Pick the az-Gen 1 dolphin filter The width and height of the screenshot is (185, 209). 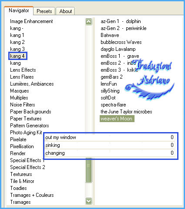click(121, 21)
